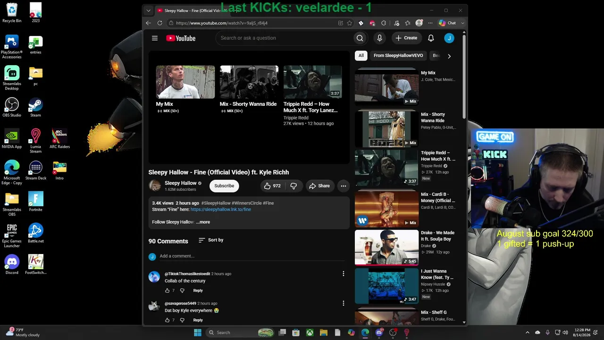Open File Explorer from the taskbar
Viewport: 604px width, 340px height.
click(x=324, y=332)
